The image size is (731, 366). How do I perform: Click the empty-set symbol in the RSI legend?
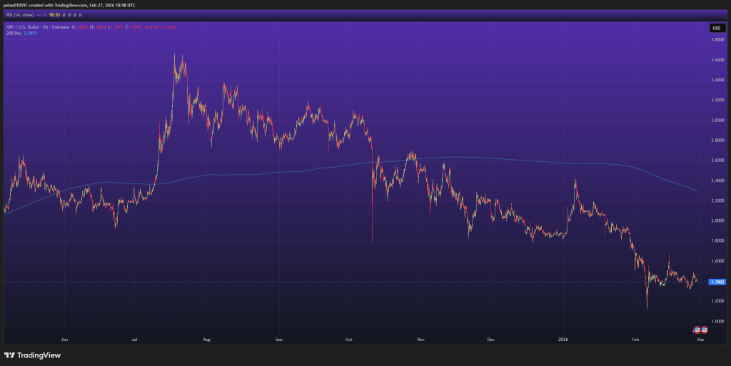pyautogui.click(x=74, y=15)
